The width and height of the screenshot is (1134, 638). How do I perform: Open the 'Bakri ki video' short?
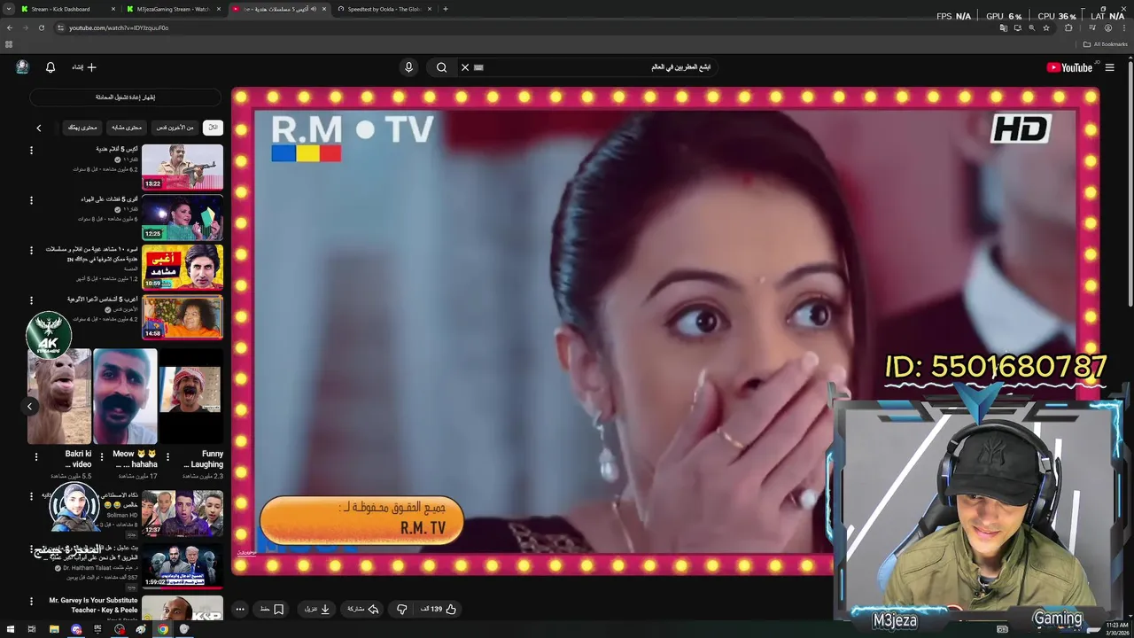(59, 396)
